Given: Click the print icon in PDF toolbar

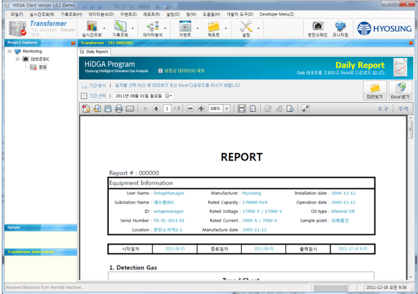Looking at the screenshot, I should tap(119, 109).
